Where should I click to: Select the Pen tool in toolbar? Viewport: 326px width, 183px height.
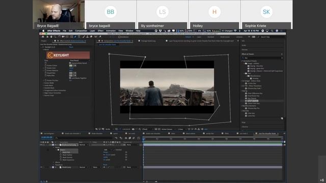(x=75, y=37)
